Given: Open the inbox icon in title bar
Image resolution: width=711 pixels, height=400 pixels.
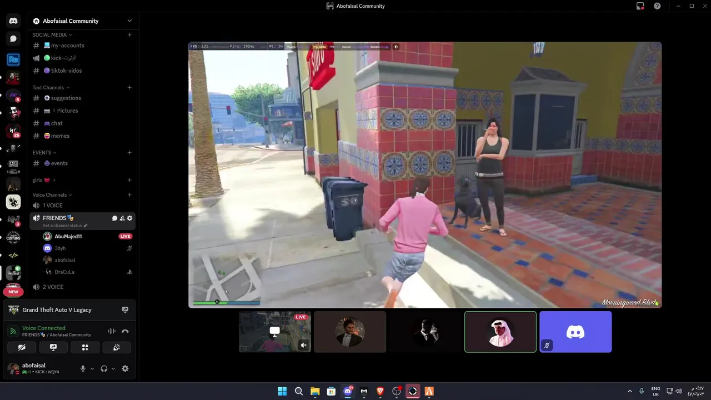Looking at the screenshot, I should 640,6.
